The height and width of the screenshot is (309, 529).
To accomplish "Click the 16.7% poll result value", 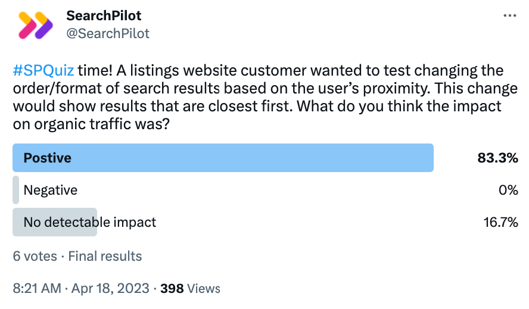I will tap(500, 222).
